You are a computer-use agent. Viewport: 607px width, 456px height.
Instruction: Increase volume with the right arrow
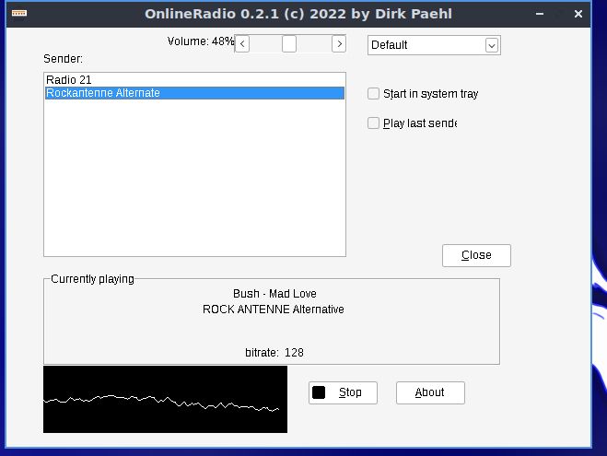click(339, 43)
